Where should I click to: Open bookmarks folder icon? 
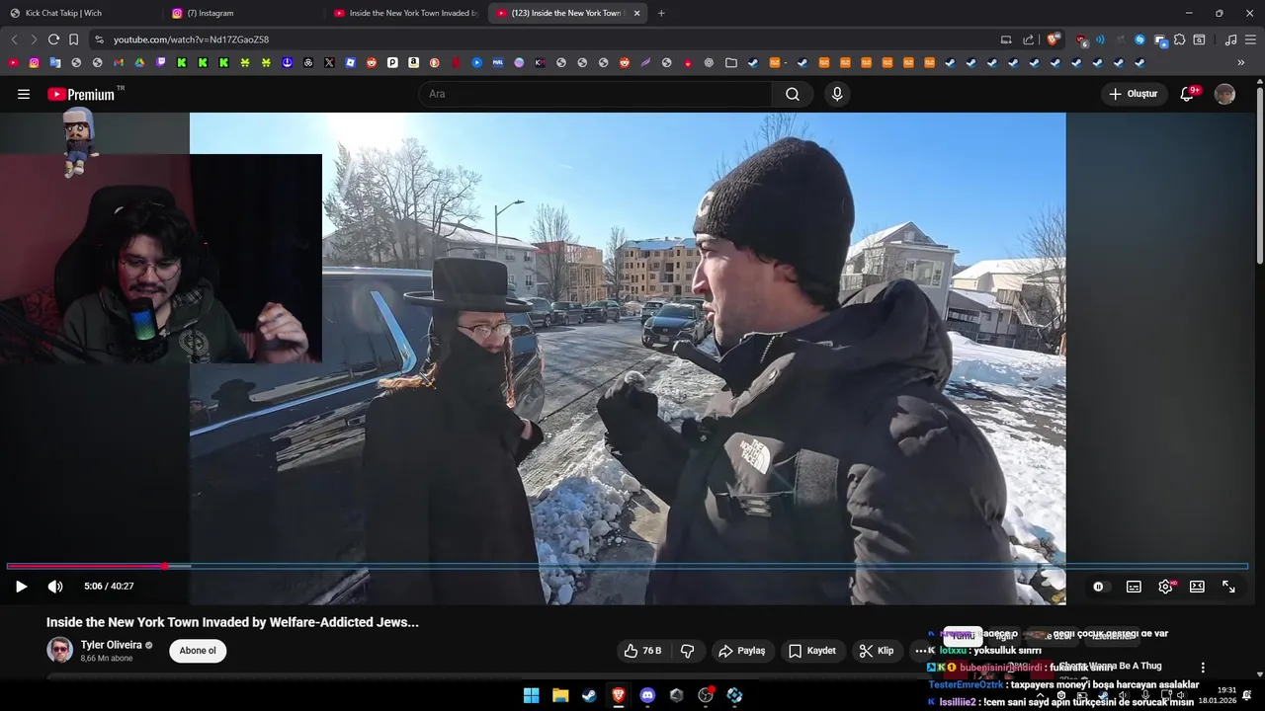pyautogui.click(x=730, y=62)
